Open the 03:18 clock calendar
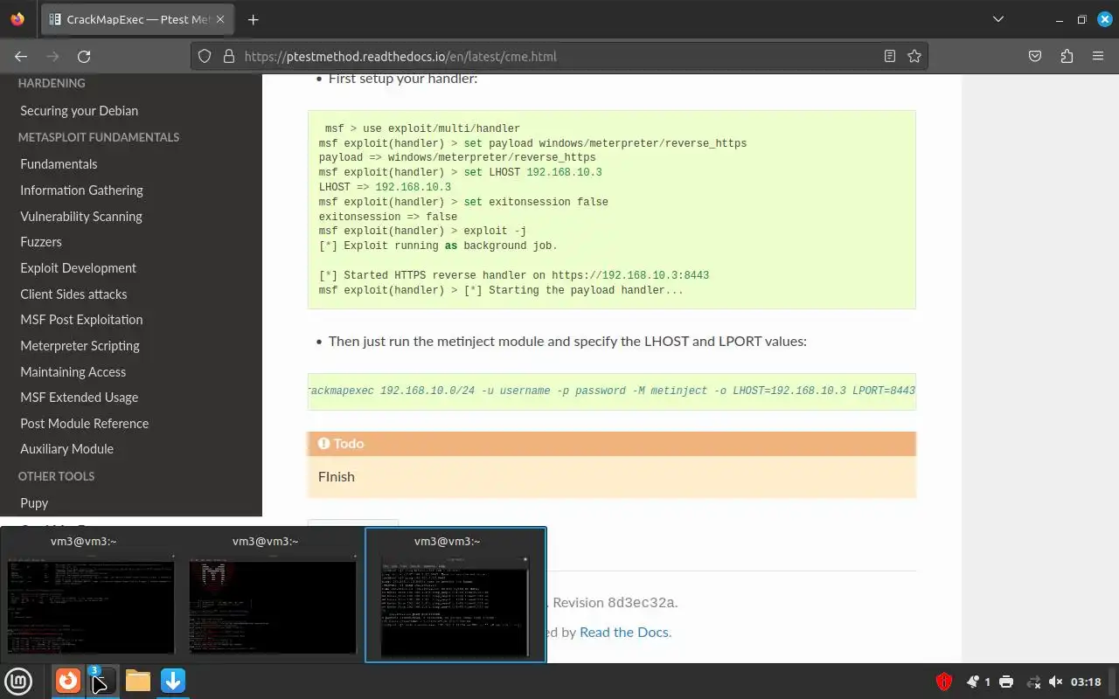The image size is (1119, 699). (1086, 682)
